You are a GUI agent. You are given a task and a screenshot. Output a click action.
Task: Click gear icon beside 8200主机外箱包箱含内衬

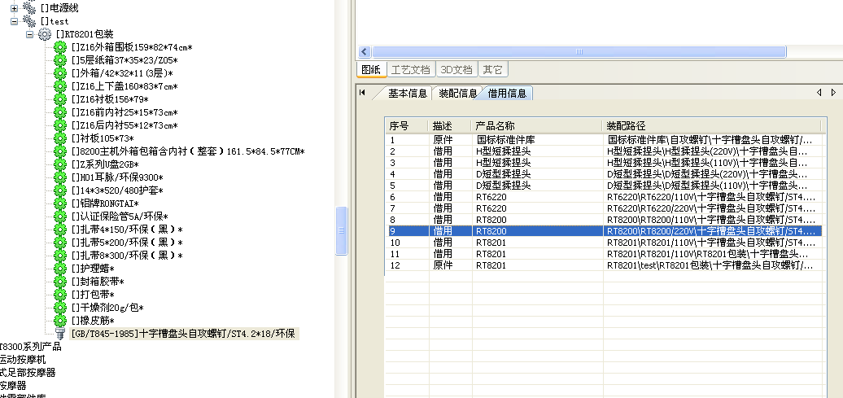60,151
